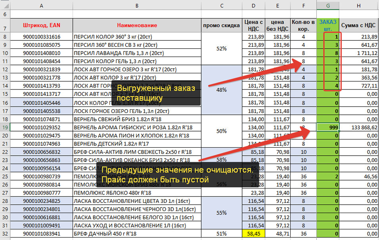
Task: Select carton quantity 10 in row 22
Action: tap(304, 152)
